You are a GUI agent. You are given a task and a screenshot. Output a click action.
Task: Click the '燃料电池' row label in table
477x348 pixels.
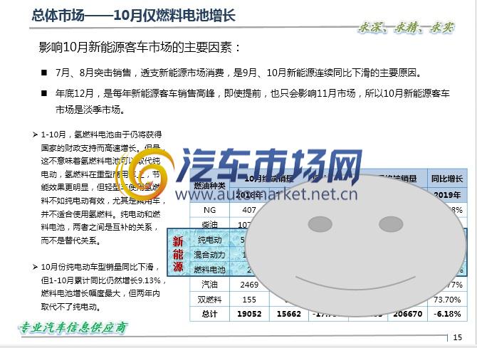[209, 270]
